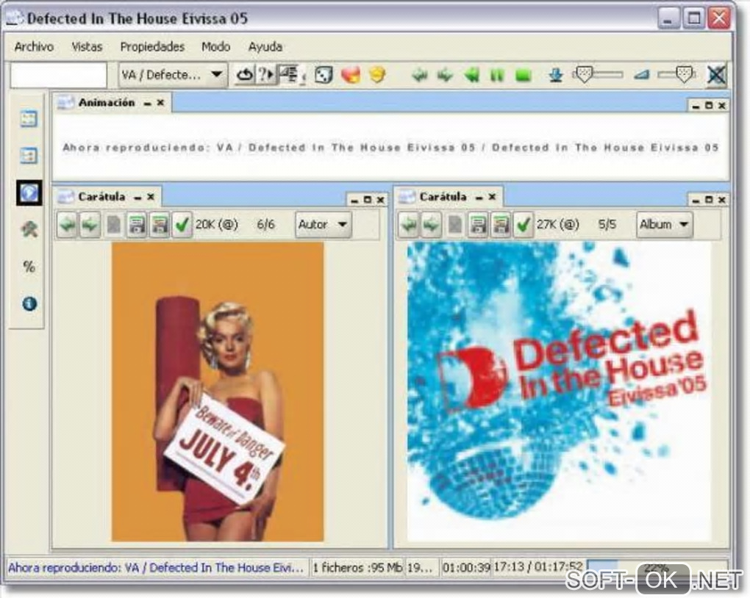Adjust the volume slider beside wedge icon
Image resolution: width=750 pixels, height=598 pixels.
(676, 75)
